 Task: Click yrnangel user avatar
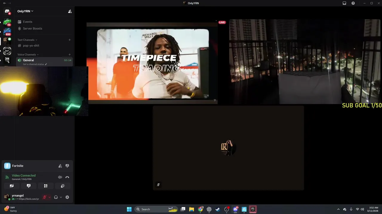pos(7,197)
